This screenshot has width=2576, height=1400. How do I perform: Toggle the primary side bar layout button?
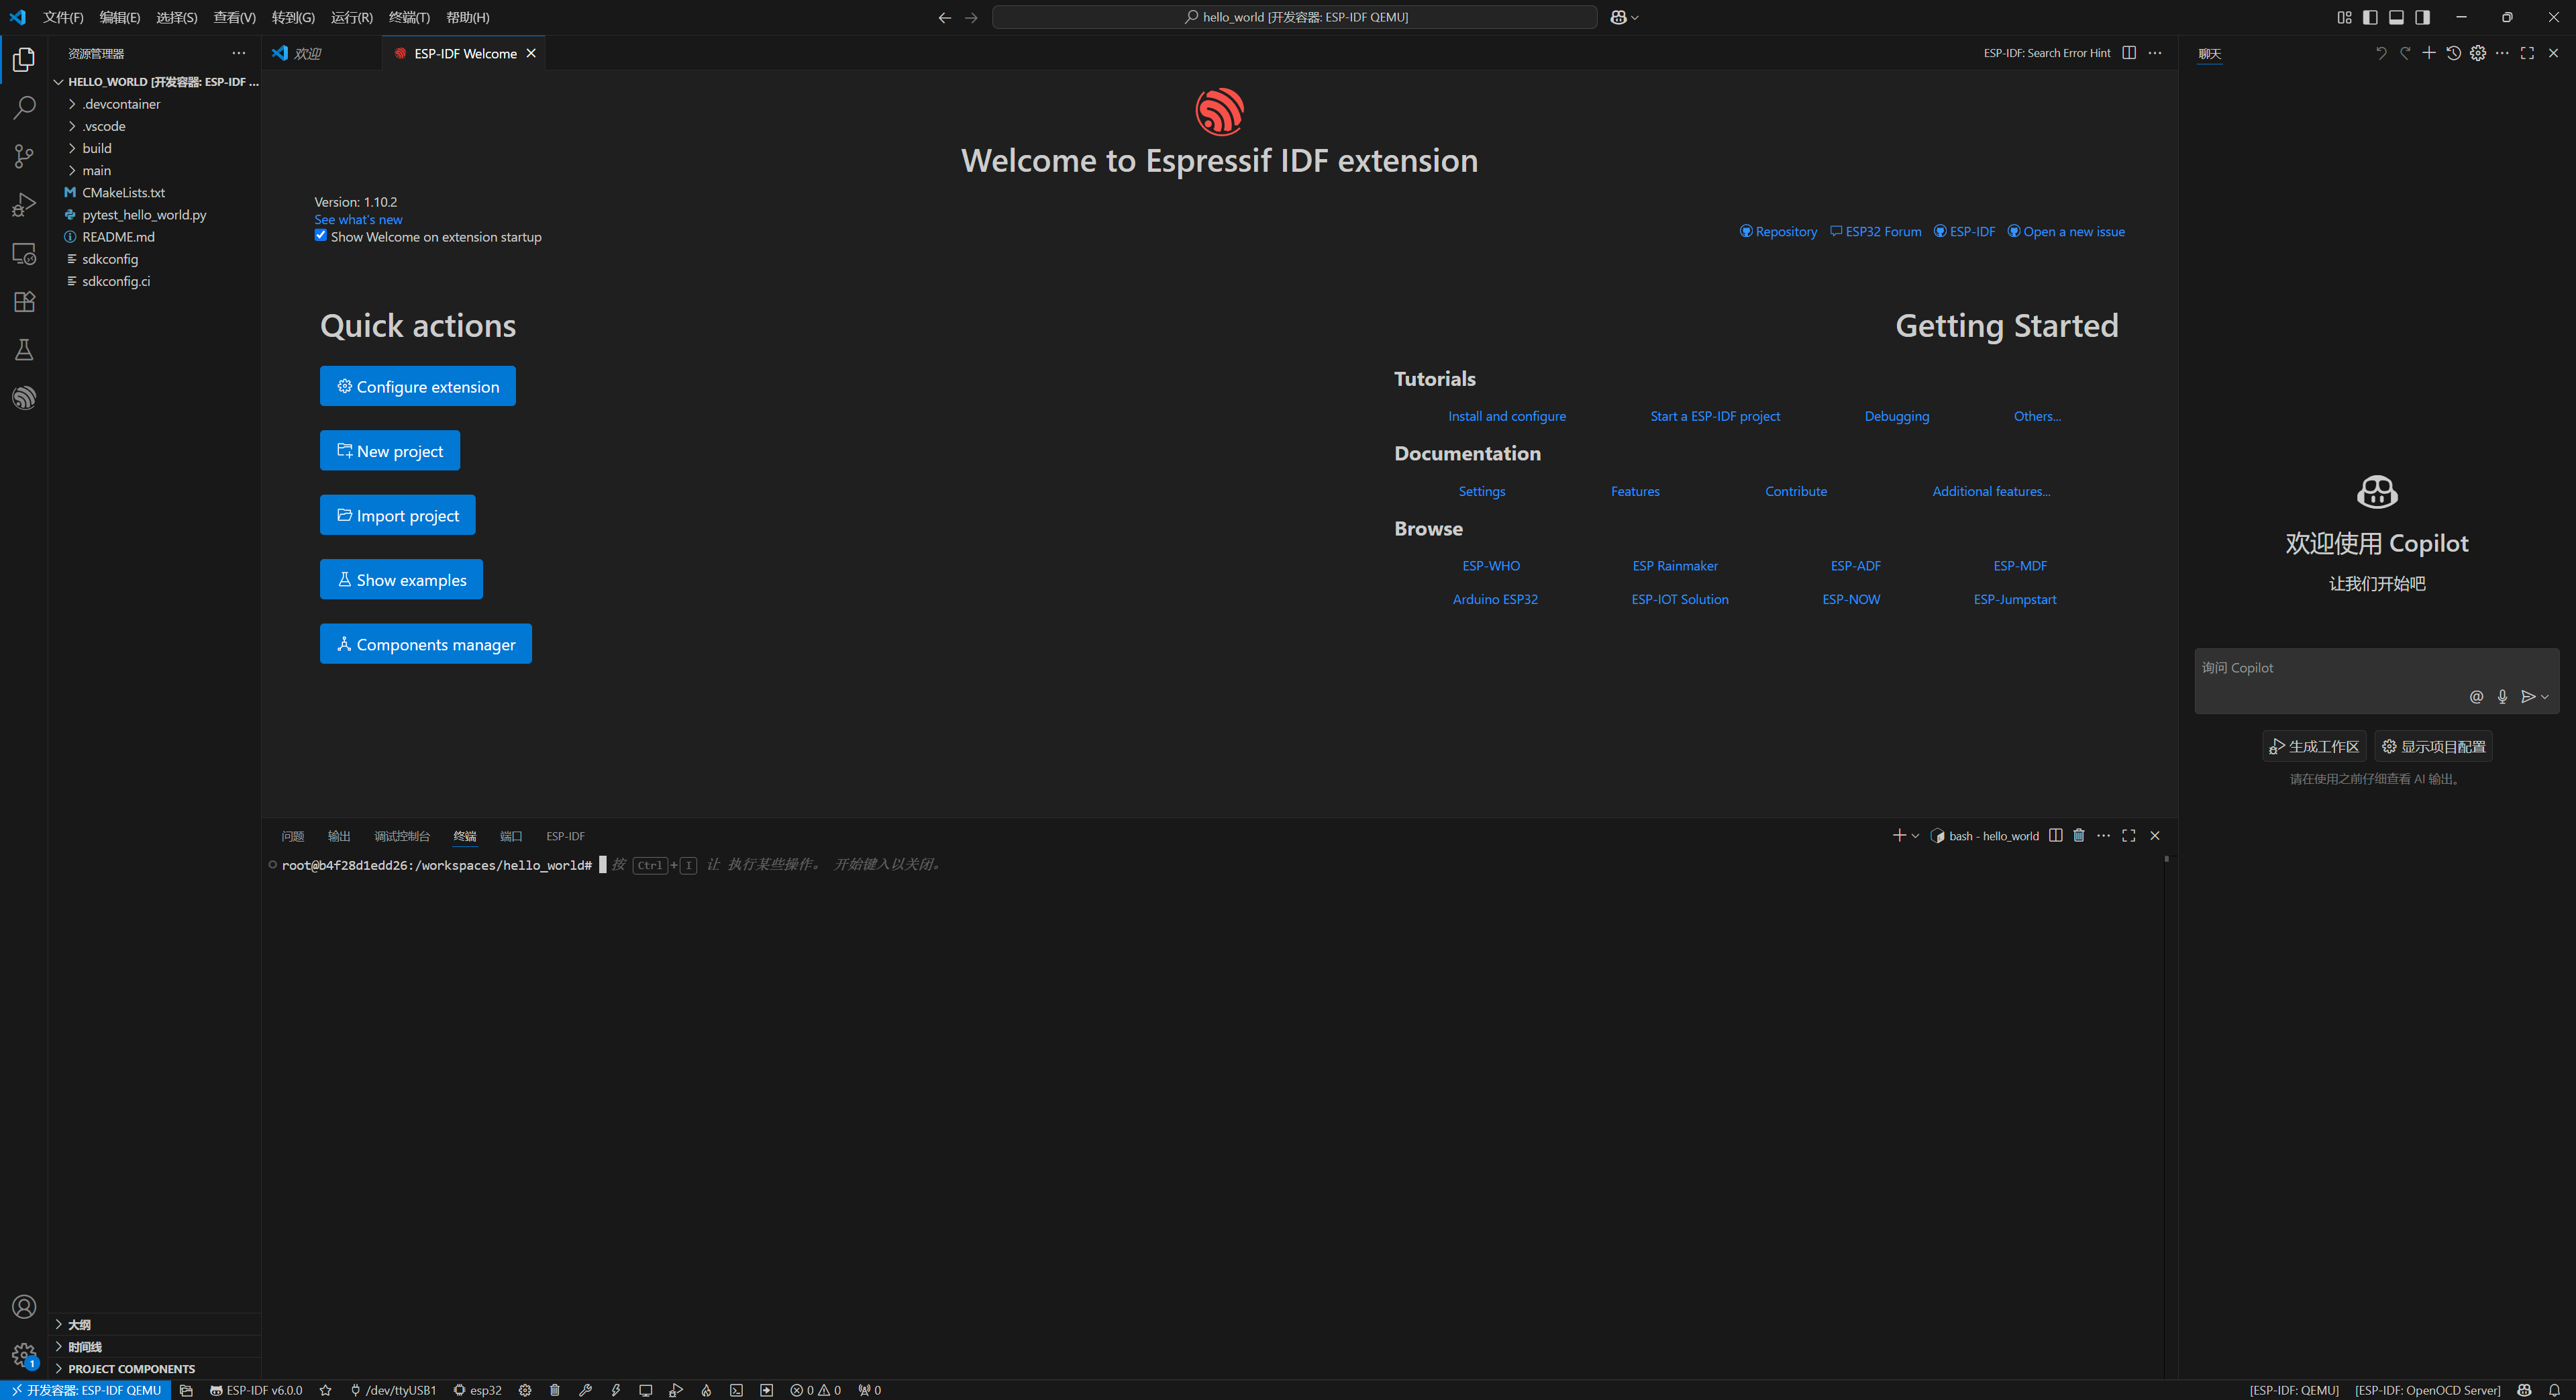tap(2370, 17)
